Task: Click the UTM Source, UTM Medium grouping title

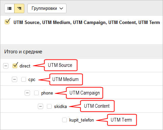Action: [87, 22]
